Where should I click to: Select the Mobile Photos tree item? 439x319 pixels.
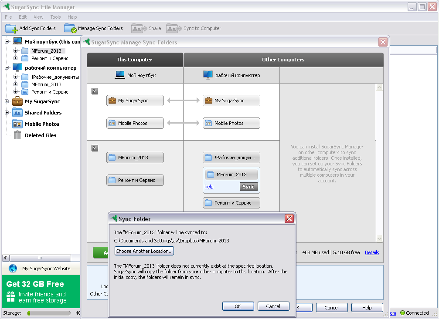[42, 124]
